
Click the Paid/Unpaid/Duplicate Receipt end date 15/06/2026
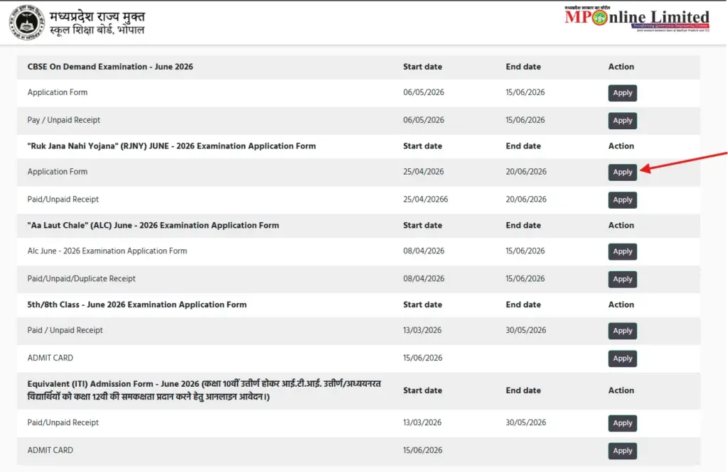point(525,279)
